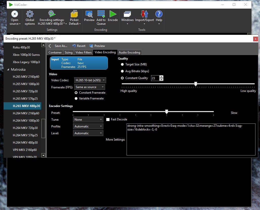Open the Framerate (FPS) dropdown

click(89, 87)
